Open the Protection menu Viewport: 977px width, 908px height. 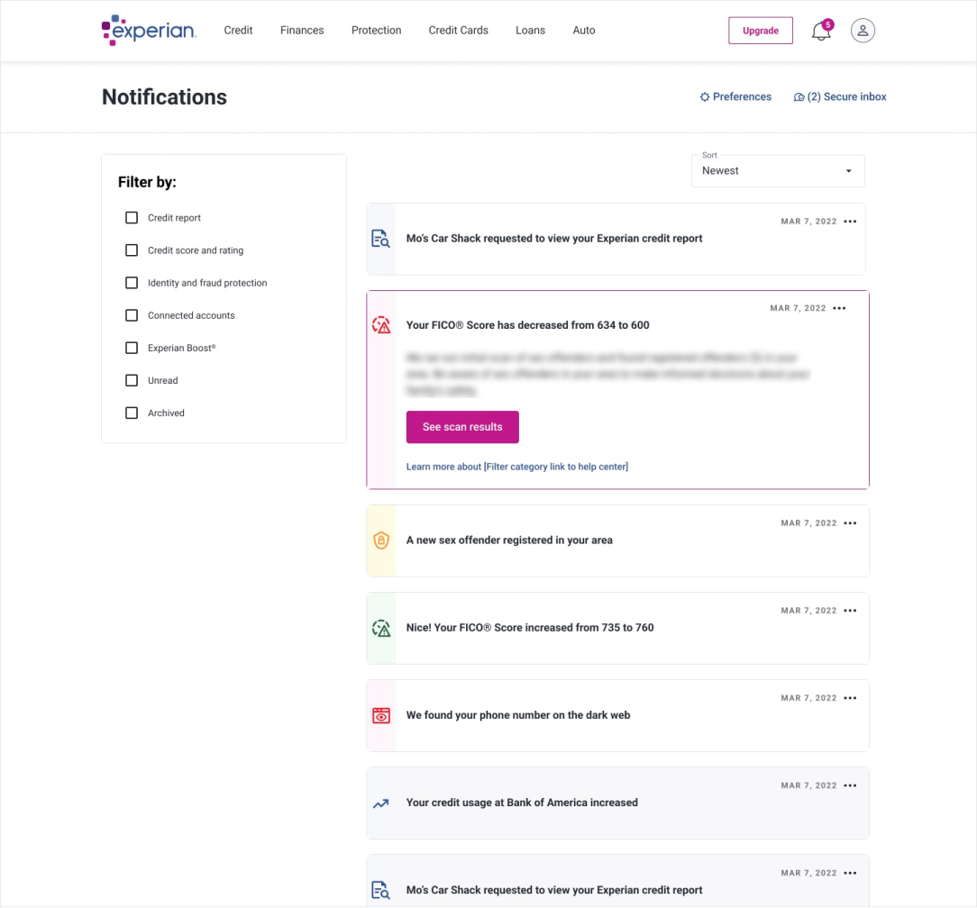pos(377,30)
